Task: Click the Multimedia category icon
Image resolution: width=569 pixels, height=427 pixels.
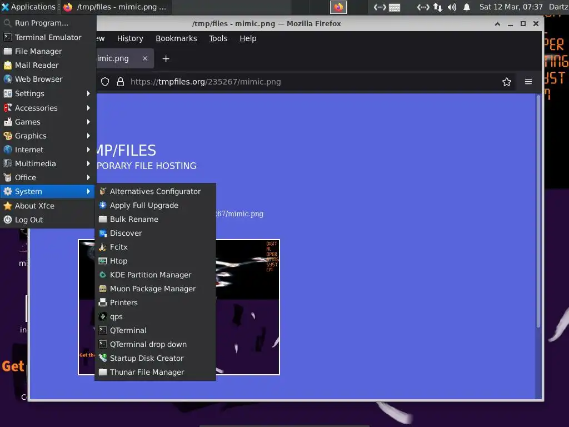Action: (8, 163)
